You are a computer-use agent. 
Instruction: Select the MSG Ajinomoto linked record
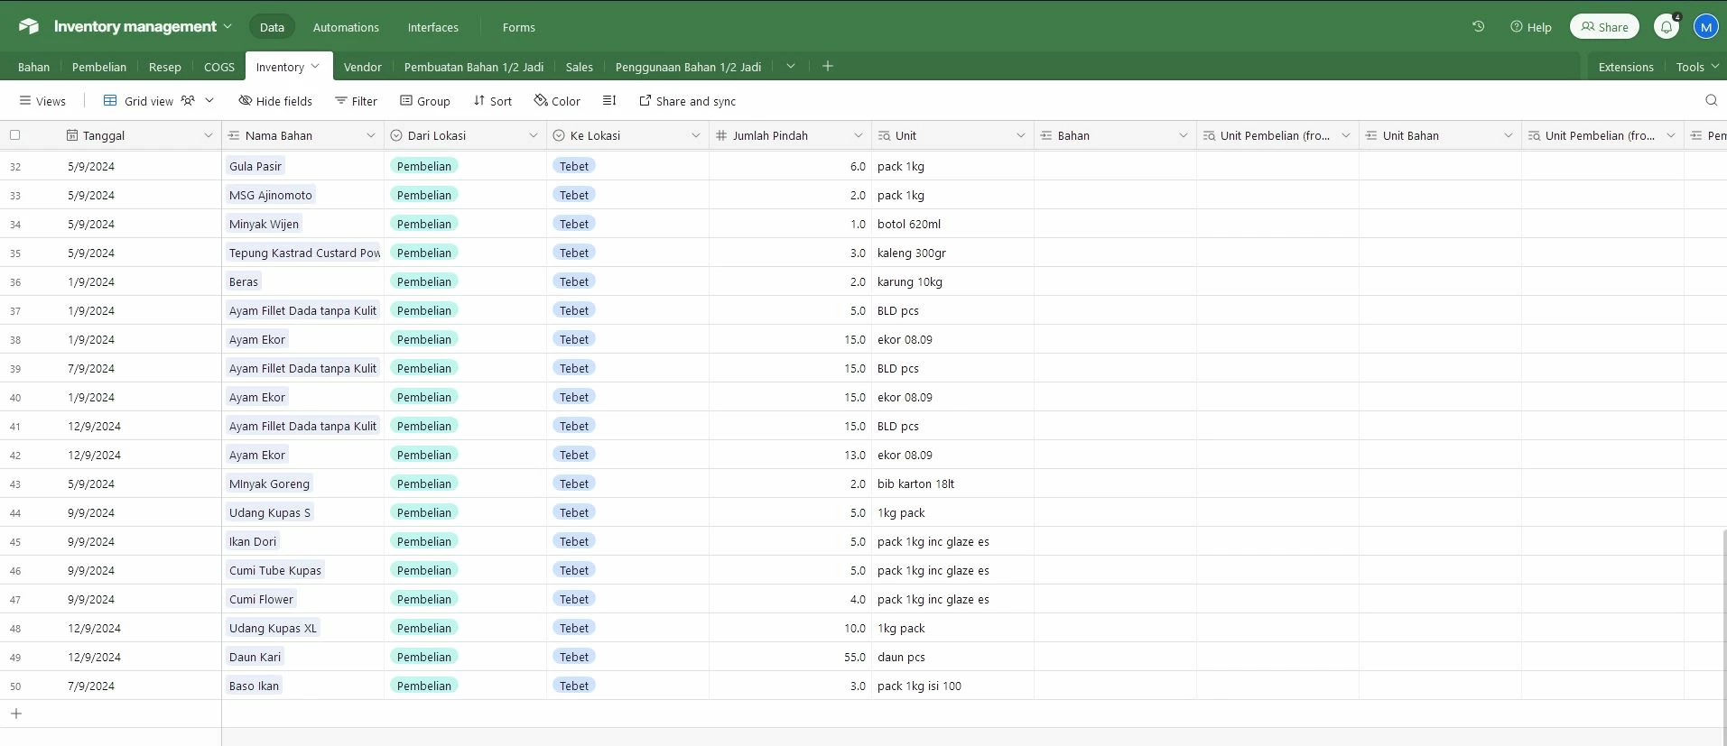(271, 195)
